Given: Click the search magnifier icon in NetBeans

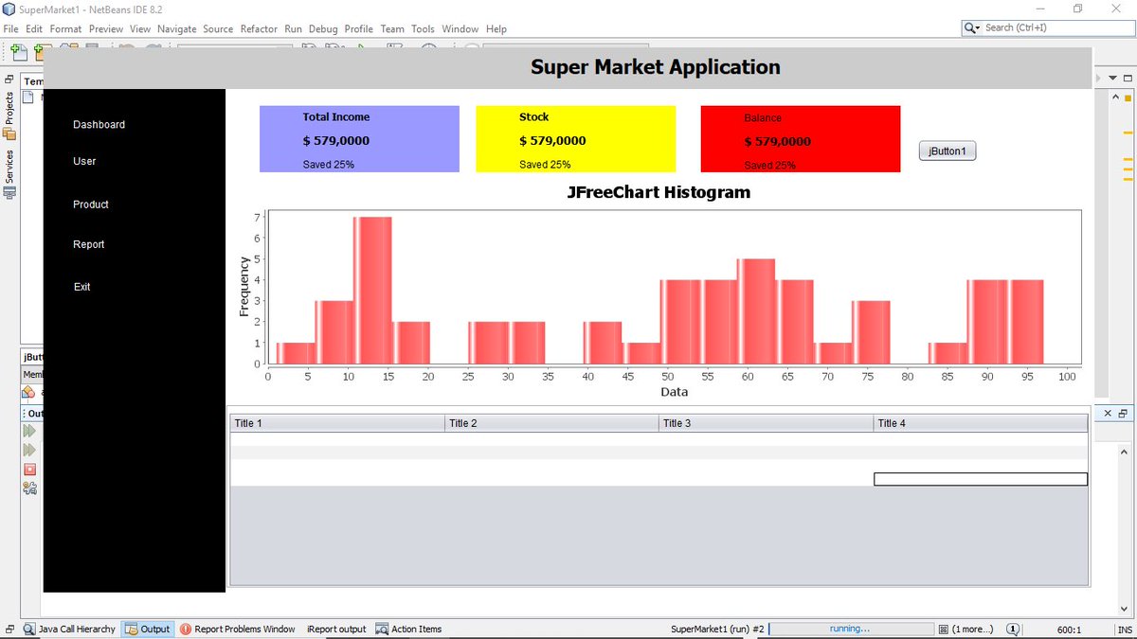Looking at the screenshot, I should click(972, 28).
